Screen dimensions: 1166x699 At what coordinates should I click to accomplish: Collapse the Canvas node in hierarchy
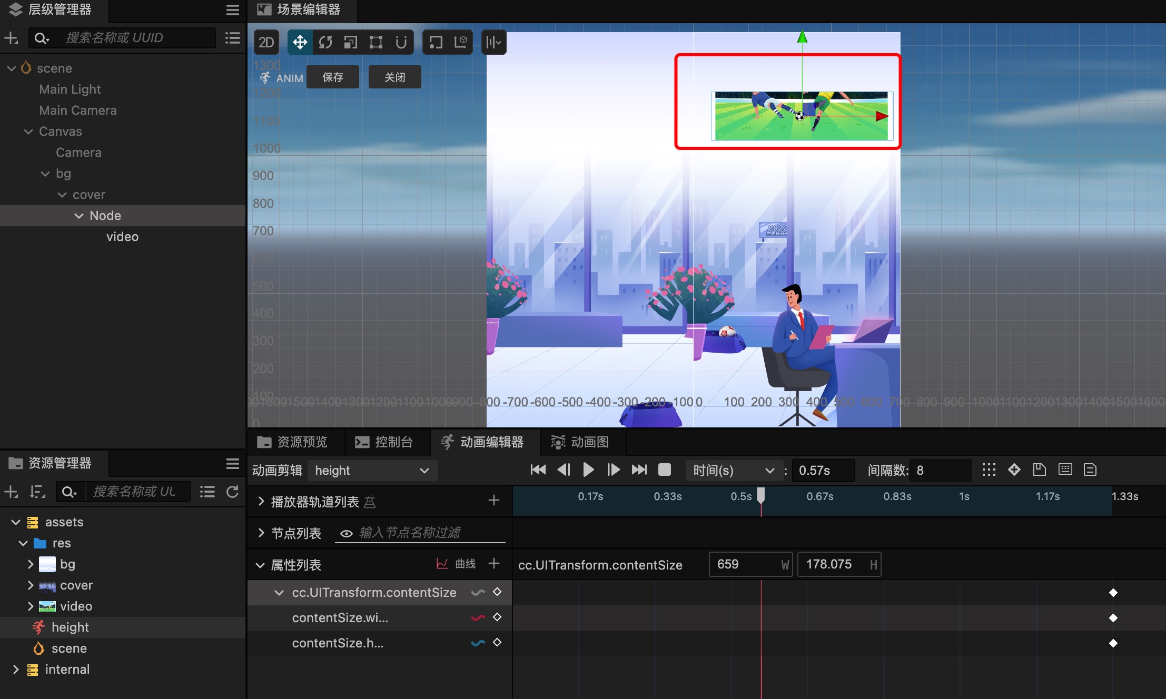[28, 132]
